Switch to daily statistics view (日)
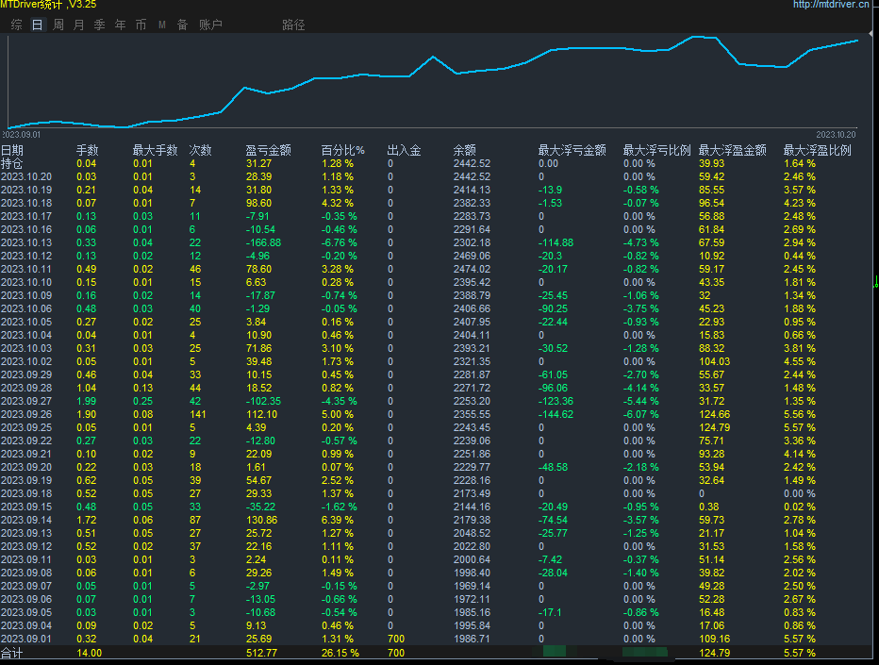The width and height of the screenshot is (879, 665). click(x=36, y=25)
